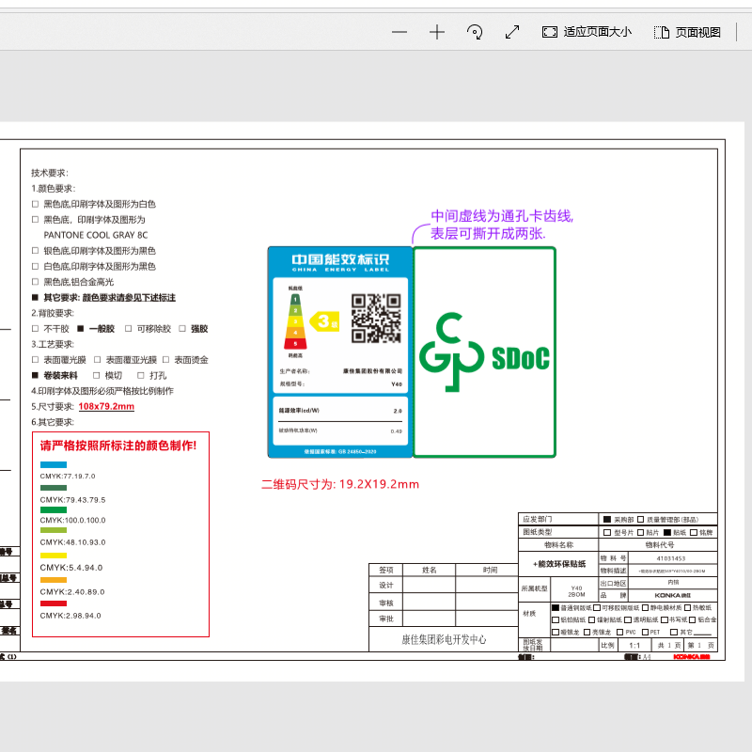Click the 内销 export region cell
This screenshot has width=752, height=752.
point(673,582)
